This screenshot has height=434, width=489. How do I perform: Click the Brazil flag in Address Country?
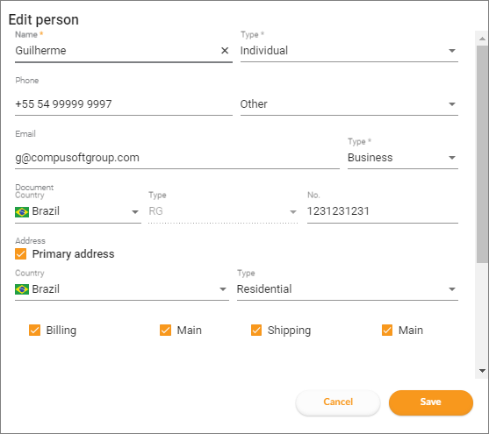22,289
